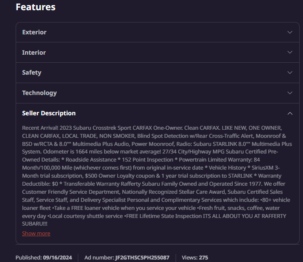Viewport: 303px width, 262px height.
Task: Expand the Technology section chevron
Action: 289,93
